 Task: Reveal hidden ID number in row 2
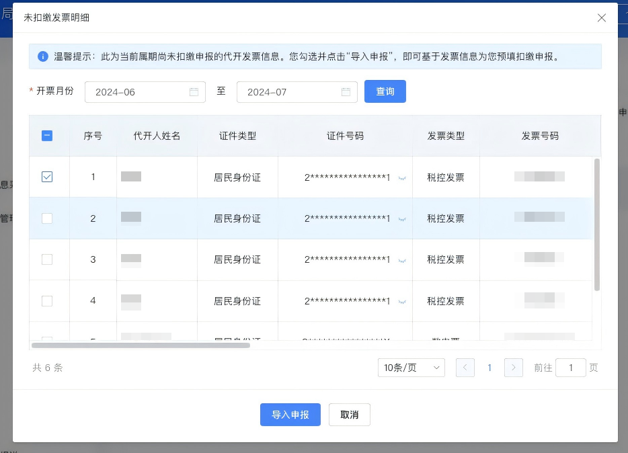coord(402,219)
